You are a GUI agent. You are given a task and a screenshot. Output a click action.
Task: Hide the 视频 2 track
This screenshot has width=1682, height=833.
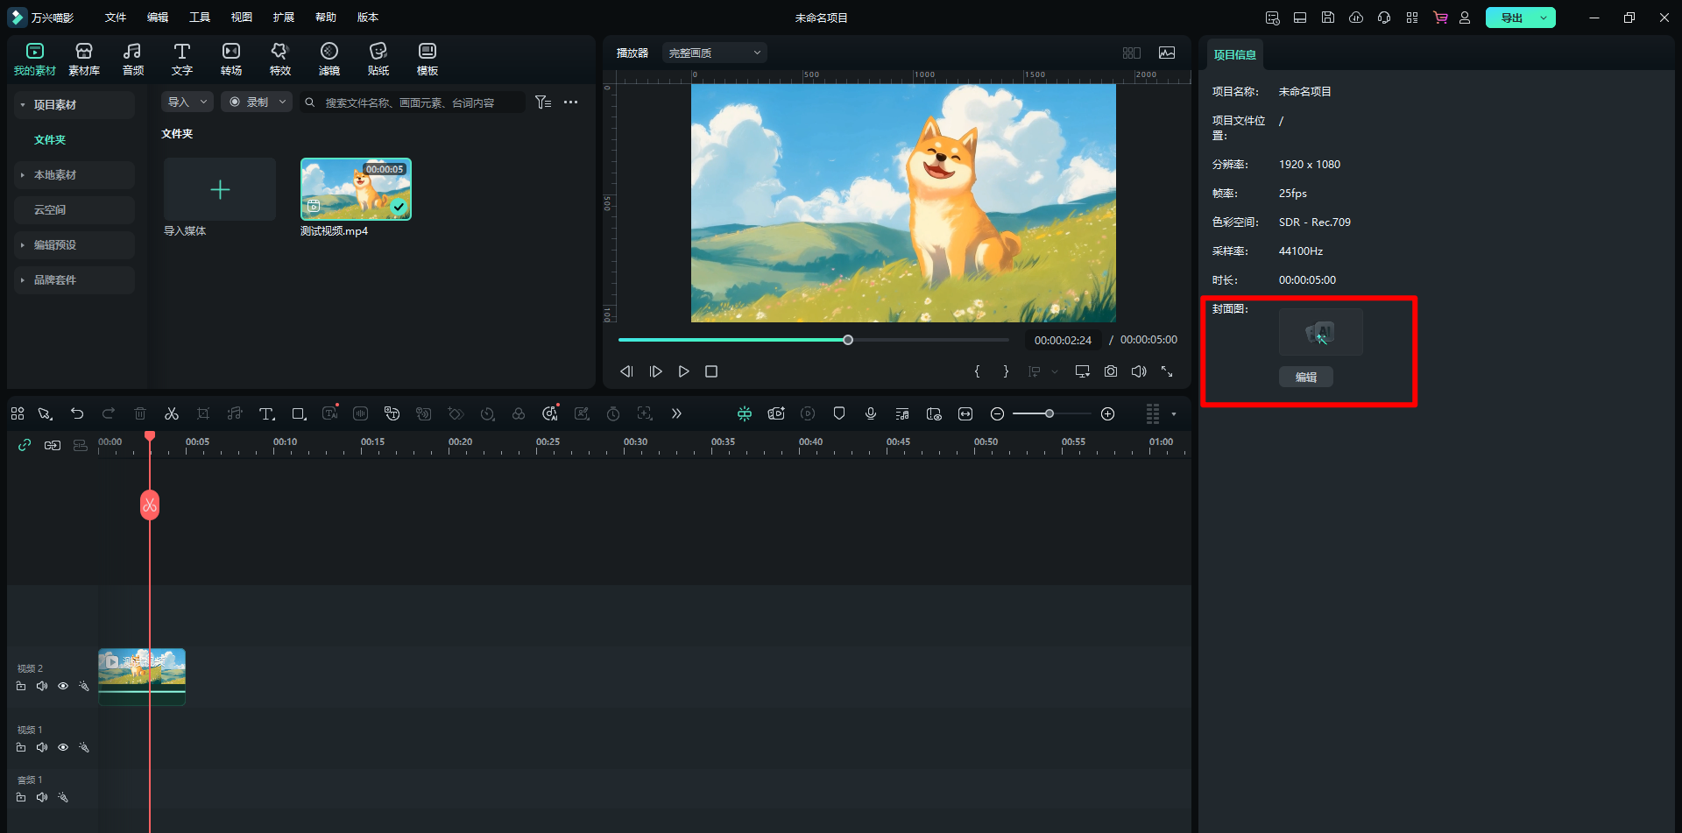63,686
